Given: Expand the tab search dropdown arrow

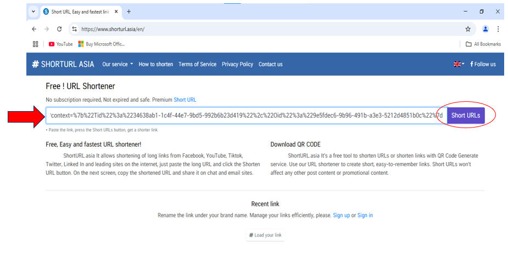Looking at the screenshot, I should click(33, 11).
